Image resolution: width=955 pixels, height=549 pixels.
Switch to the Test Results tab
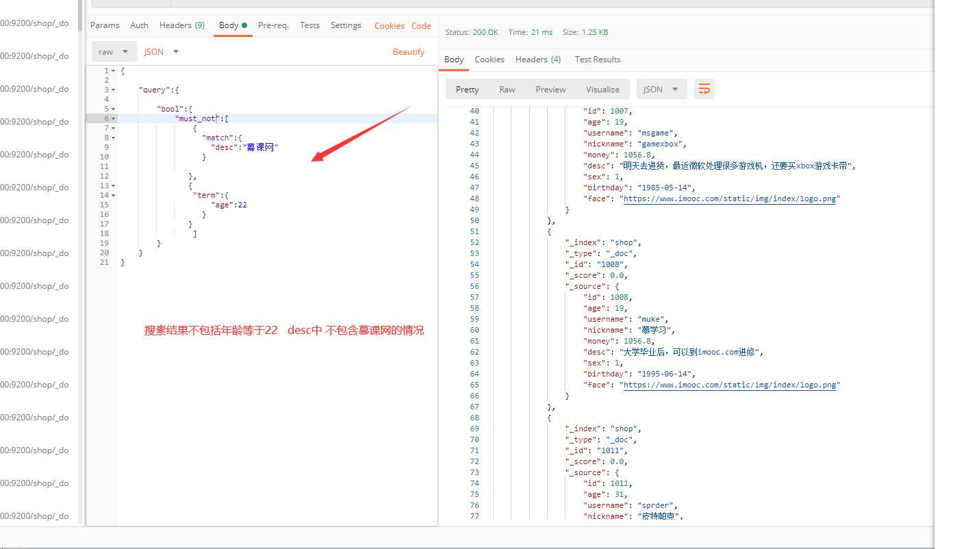coord(598,60)
